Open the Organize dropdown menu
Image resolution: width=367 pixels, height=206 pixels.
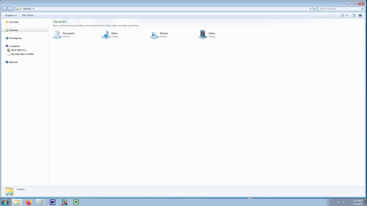click(x=11, y=15)
